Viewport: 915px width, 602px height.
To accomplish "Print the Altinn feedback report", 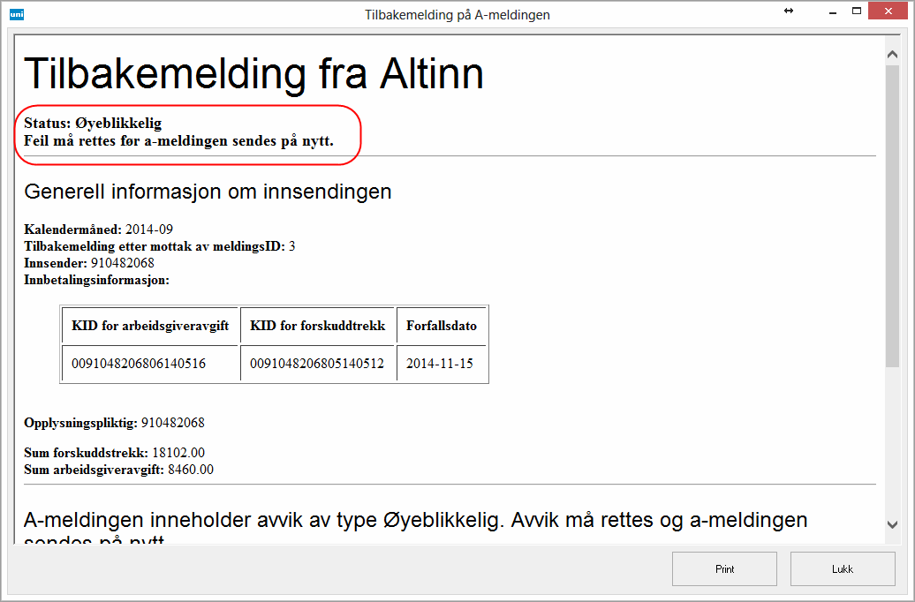I will tap(724, 569).
